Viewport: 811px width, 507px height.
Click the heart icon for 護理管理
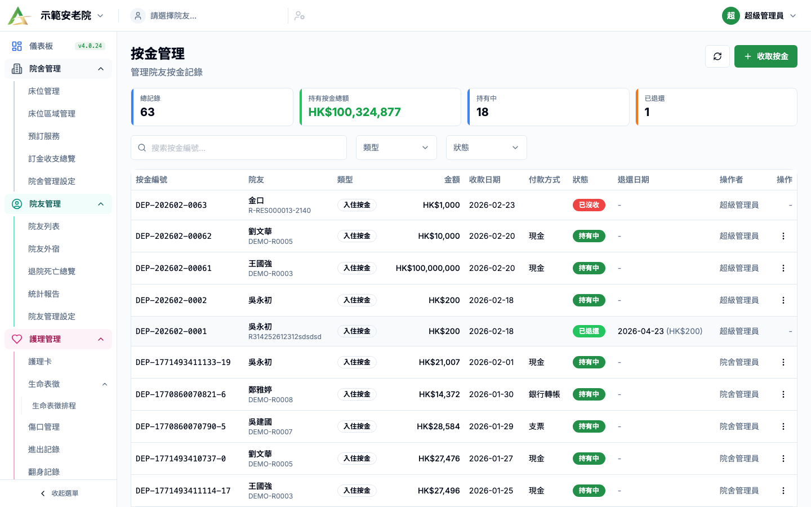coord(17,339)
